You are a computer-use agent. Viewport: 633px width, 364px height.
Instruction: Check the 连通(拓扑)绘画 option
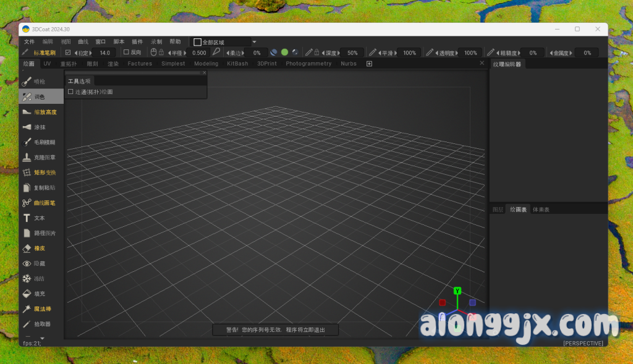click(x=70, y=92)
